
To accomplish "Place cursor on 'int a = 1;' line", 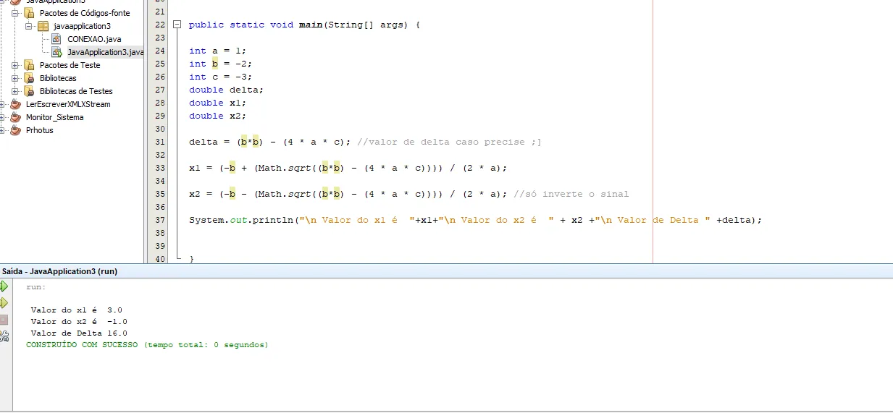I will pyautogui.click(x=218, y=51).
